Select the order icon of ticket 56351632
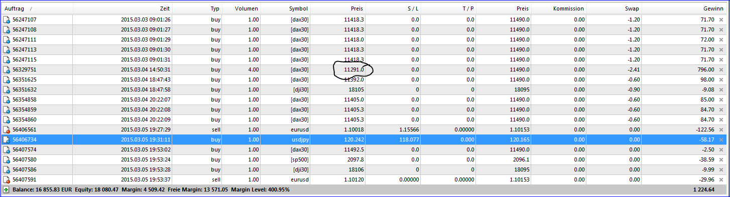This screenshot has width=730, height=197. tap(7, 89)
